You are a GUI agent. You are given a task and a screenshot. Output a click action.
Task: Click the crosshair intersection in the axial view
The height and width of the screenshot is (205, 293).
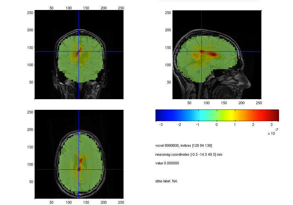[x=79, y=169]
